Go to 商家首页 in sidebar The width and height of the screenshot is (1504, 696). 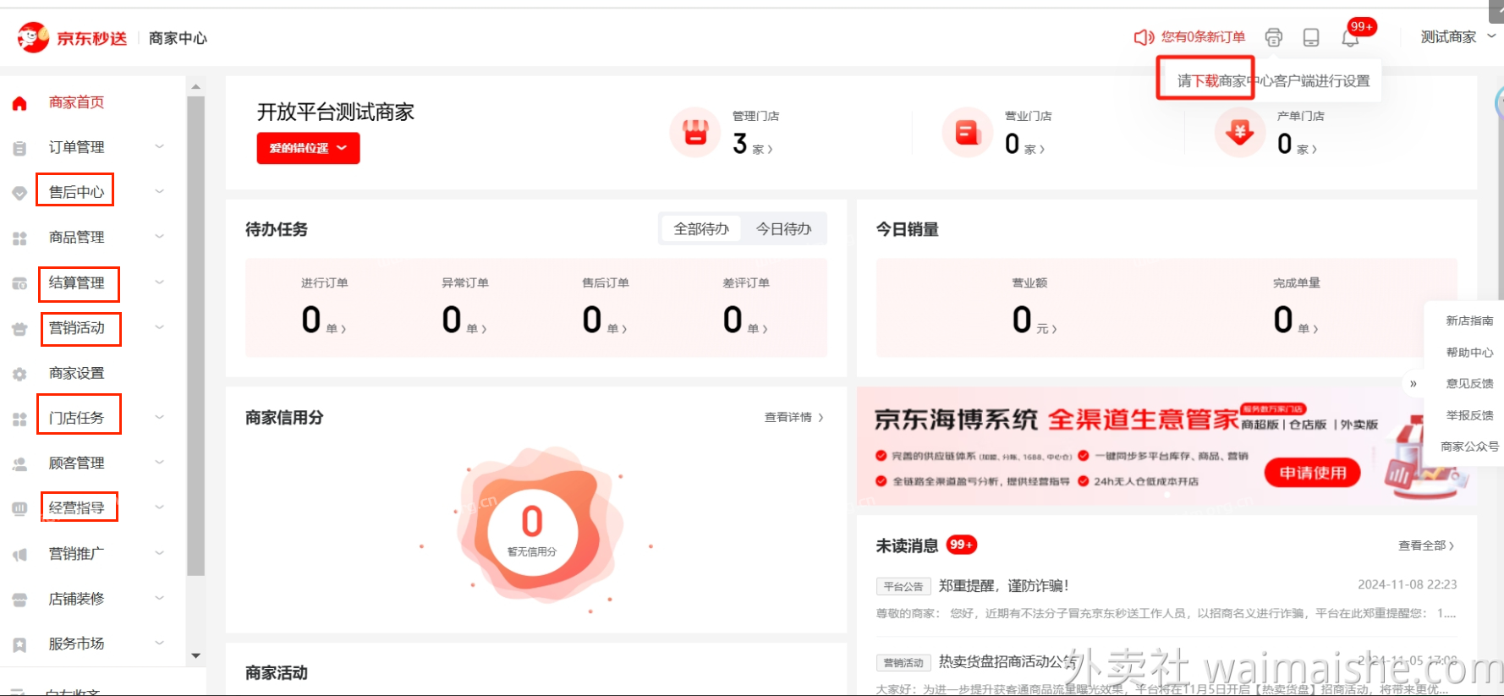(76, 102)
